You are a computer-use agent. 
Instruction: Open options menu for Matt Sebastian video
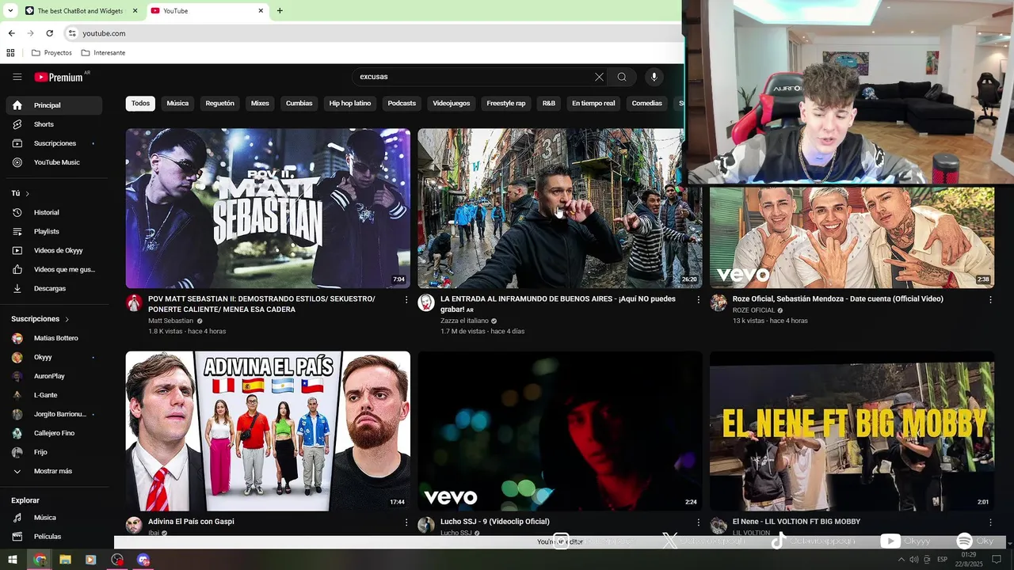tap(406, 300)
